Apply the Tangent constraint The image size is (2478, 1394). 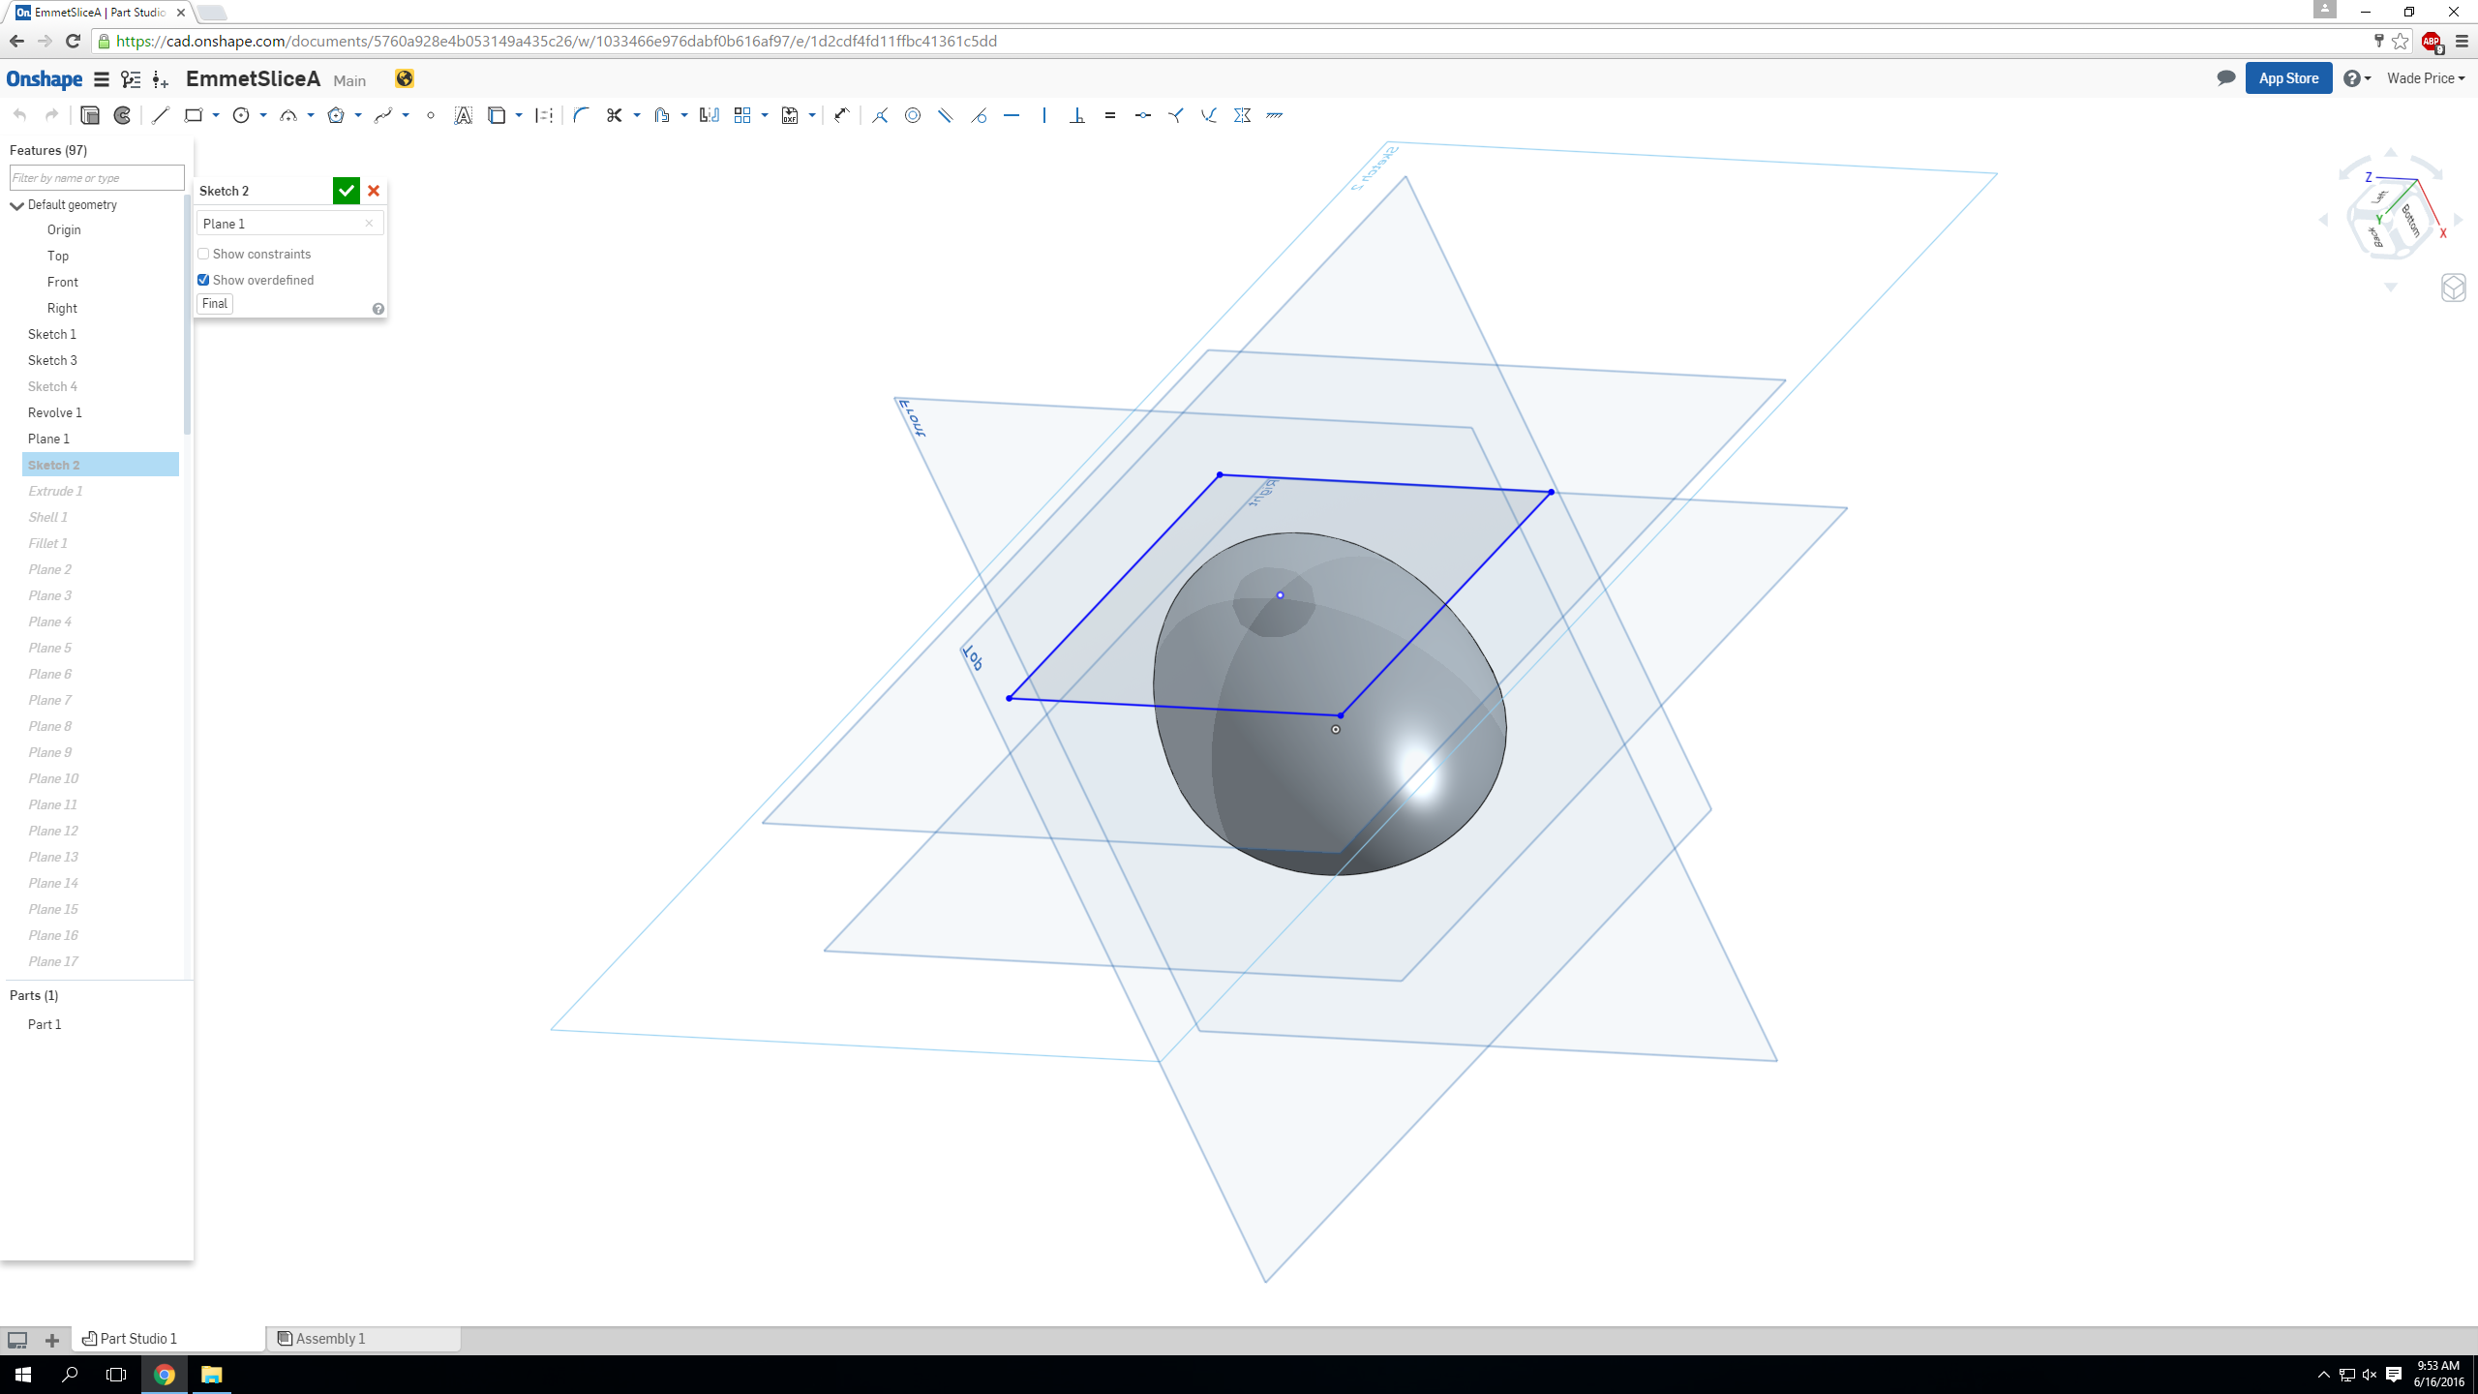979,115
